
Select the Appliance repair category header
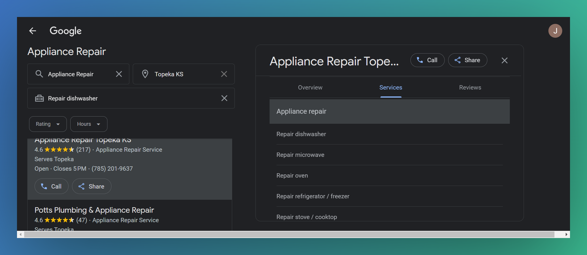[x=390, y=111]
